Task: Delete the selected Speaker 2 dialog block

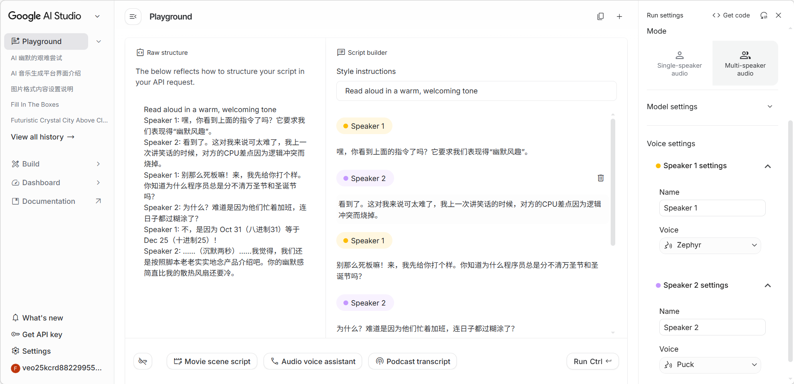Action: tap(601, 178)
